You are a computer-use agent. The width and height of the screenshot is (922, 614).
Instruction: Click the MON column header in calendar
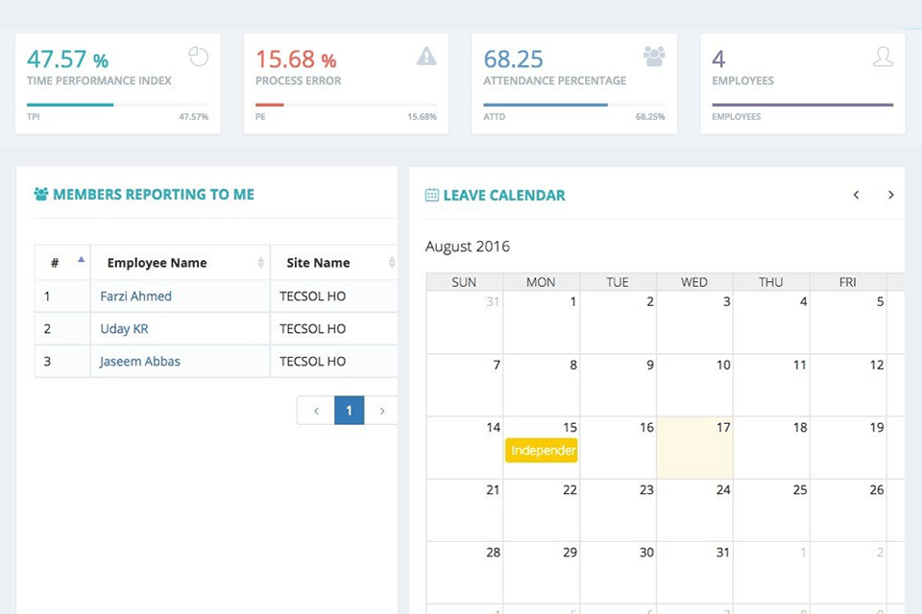541,282
